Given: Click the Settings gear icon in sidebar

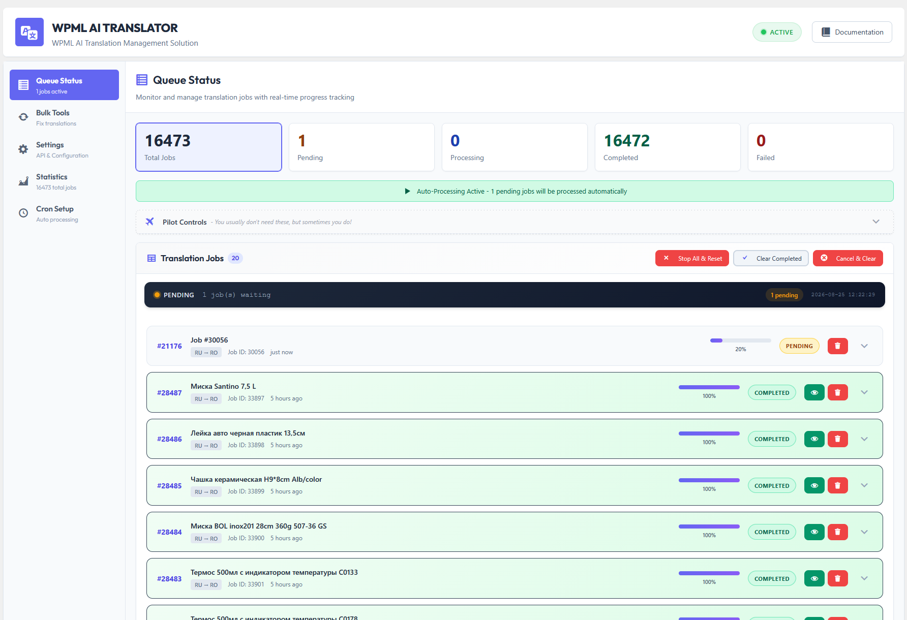Looking at the screenshot, I should tap(23, 149).
